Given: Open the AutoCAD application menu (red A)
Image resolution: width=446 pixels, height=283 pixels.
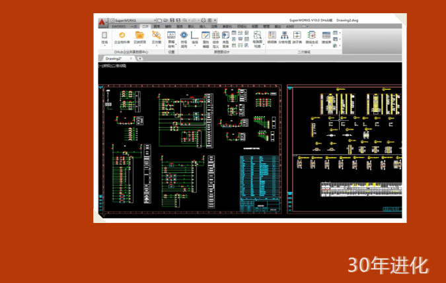Looking at the screenshot, I should [x=102, y=22].
